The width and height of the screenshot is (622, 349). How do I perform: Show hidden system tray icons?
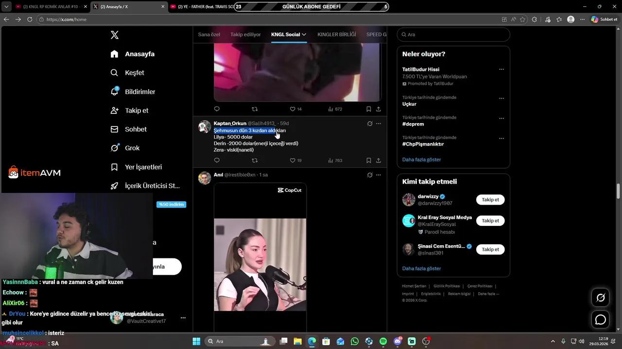click(x=553, y=341)
